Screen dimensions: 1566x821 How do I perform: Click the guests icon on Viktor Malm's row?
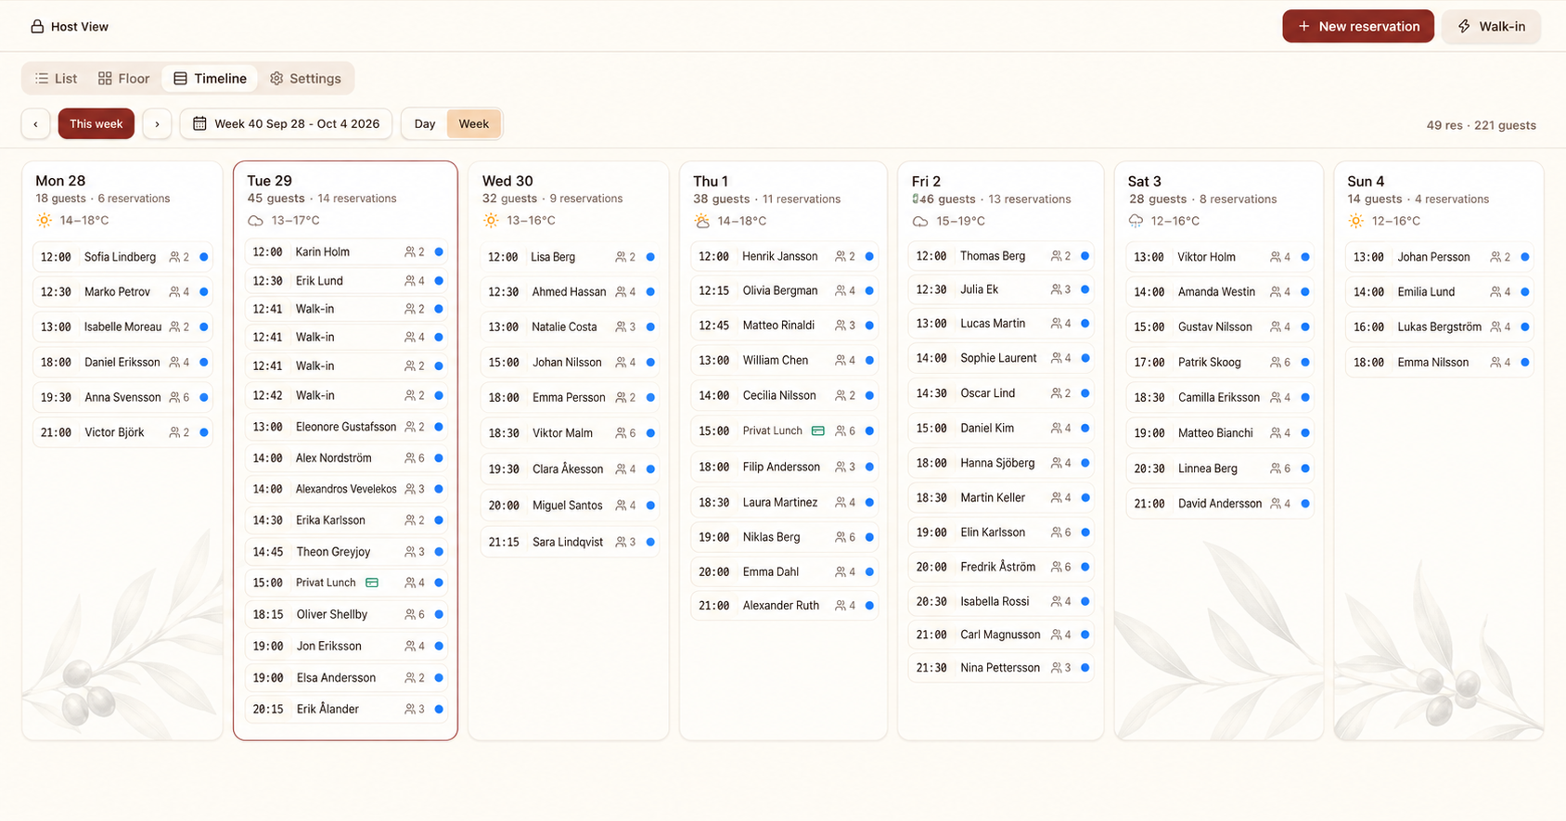pos(621,433)
